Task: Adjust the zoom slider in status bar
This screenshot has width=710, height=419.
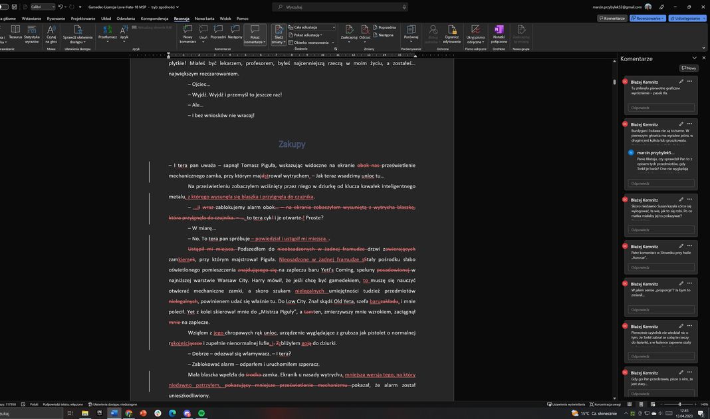Action: pos(679,404)
